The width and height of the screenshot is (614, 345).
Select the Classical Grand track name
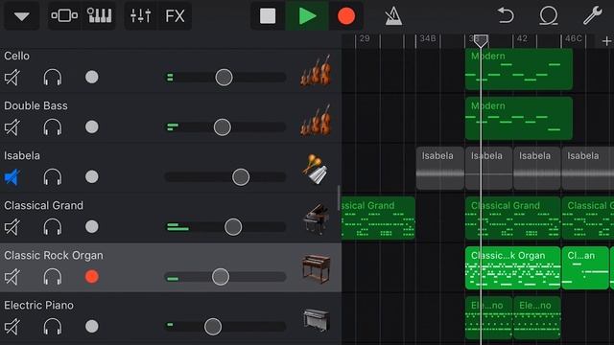43,205
